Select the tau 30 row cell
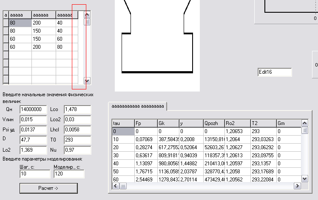The width and height of the screenshot is (318, 200). [123, 155]
